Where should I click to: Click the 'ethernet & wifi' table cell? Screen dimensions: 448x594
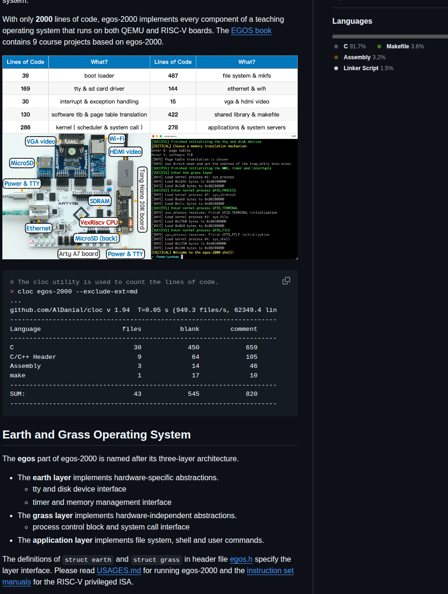pyautogui.click(x=247, y=89)
